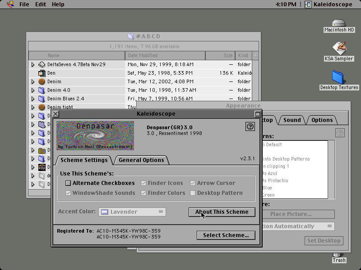Screen dimensions: 361x270
Task: Click the Denpasar scheme preview image
Action: pyautogui.click(x=95, y=136)
